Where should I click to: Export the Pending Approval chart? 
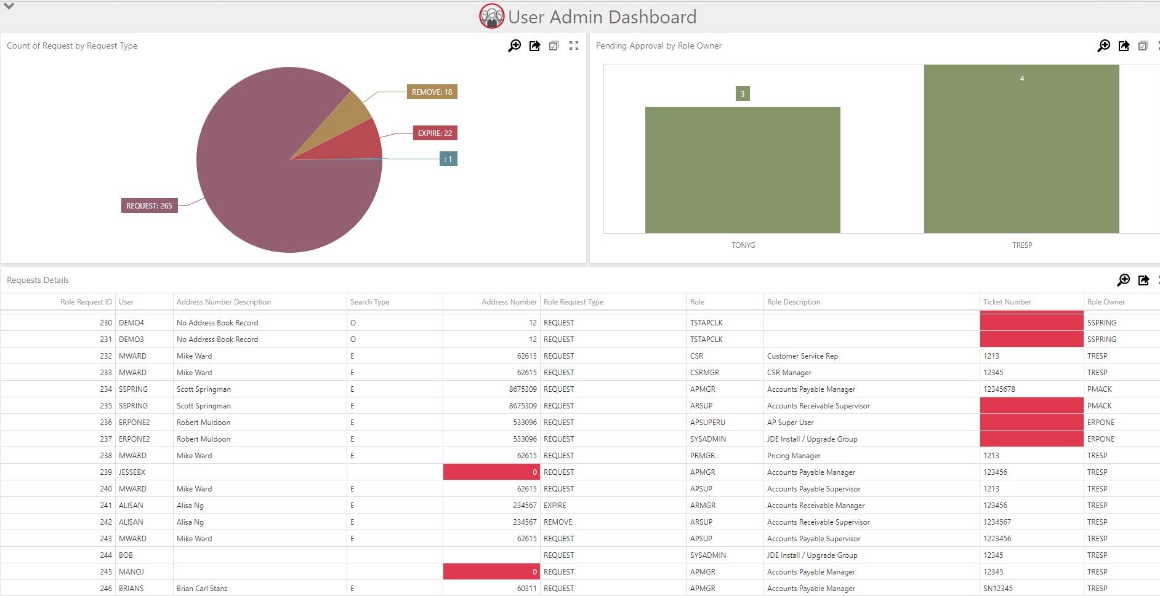tap(1124, 46)
